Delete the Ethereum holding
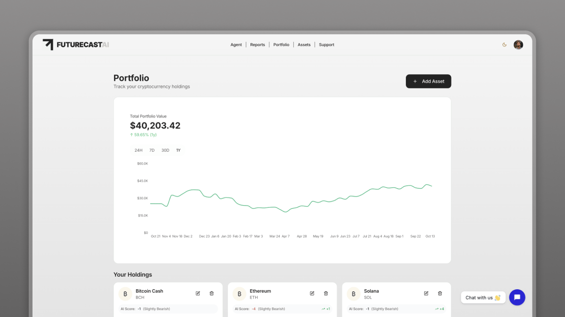565x317 pixels. (326, 294)
